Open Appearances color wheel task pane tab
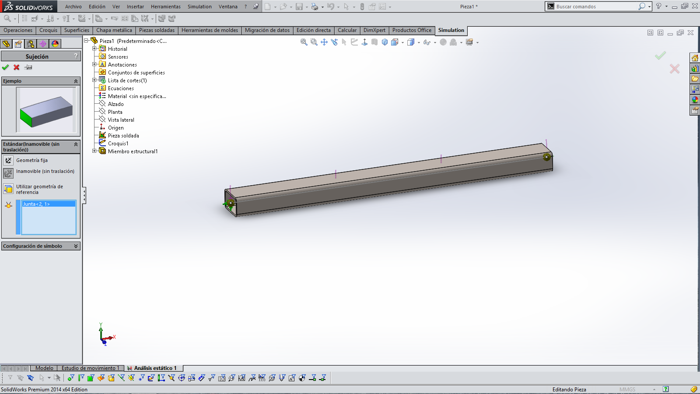Image resolution: width=700 pixels, height=394 pixels. [x=695, y=100]
